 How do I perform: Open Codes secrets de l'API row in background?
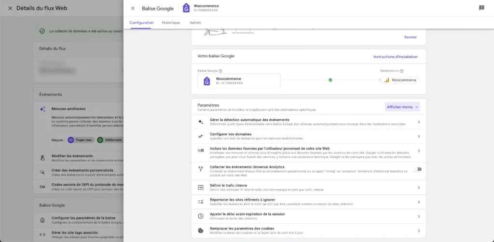coord(78,187)
